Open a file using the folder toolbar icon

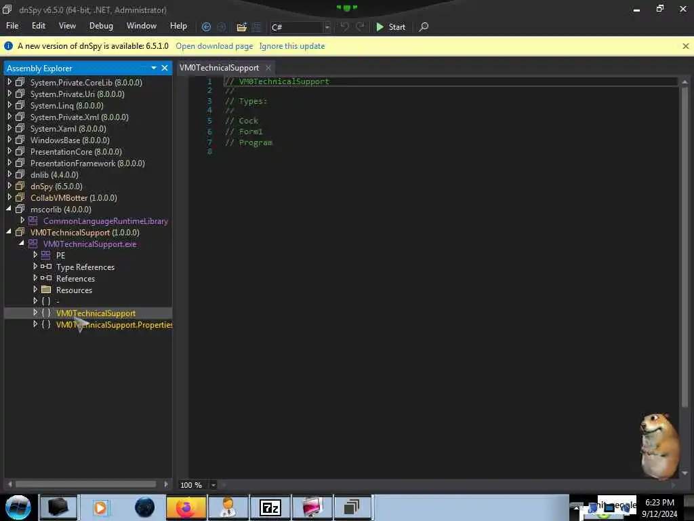click(242, 27)
